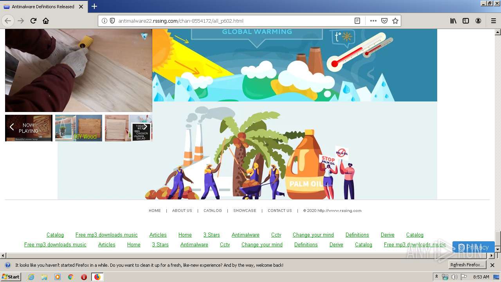Open Firefox account icon

pos(478,21)
